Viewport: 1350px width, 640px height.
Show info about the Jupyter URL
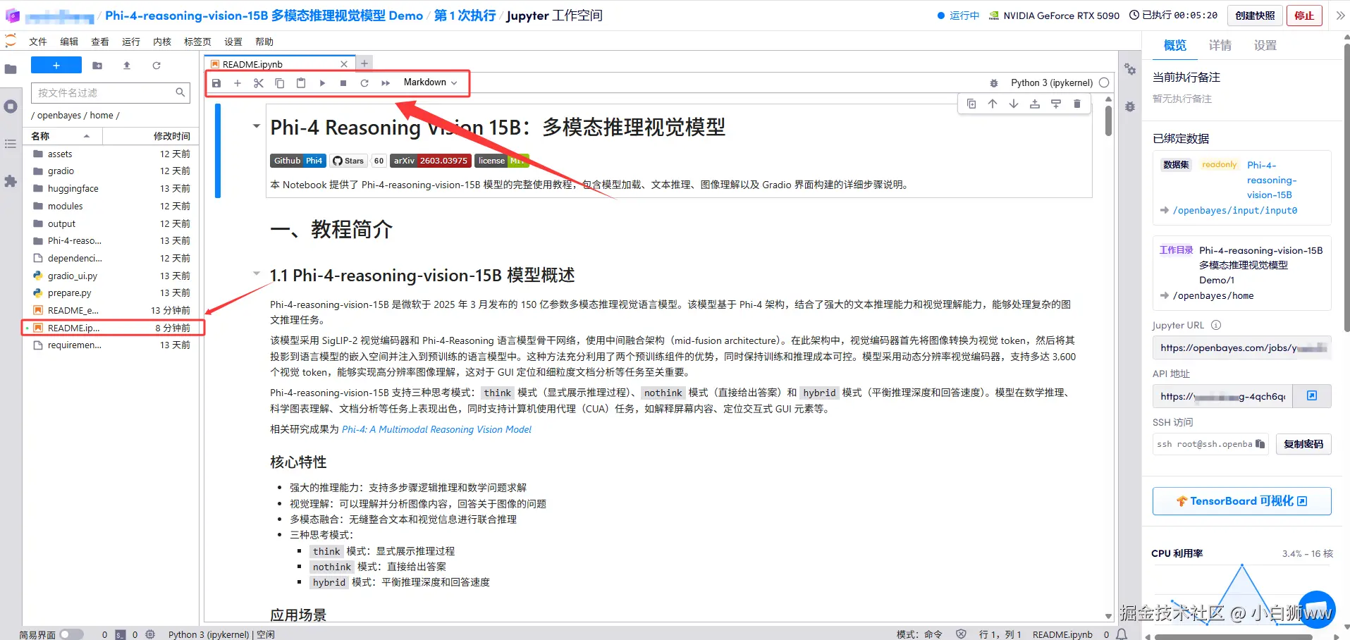coord(1216,325)
